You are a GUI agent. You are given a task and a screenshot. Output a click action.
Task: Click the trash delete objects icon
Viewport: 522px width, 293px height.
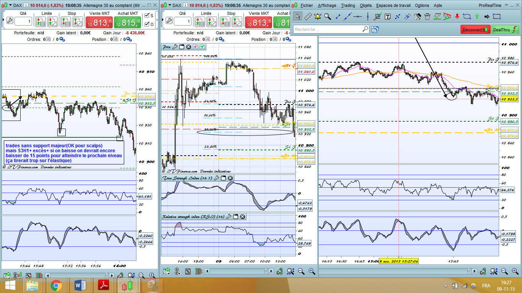(x=427, y=16)
